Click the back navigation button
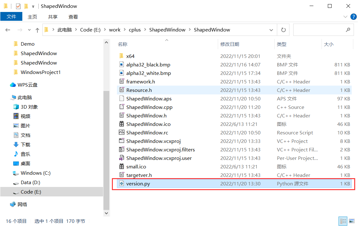The height and width of the screenshot is (226, 358). [8, 30]
